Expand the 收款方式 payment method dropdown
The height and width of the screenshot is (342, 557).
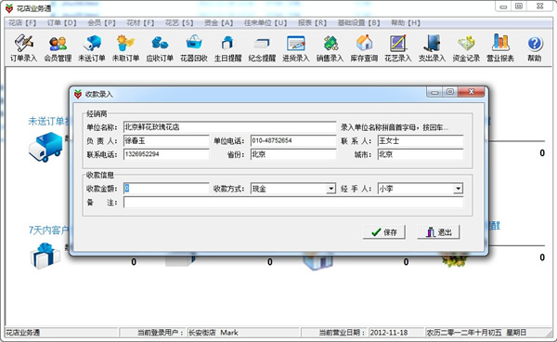[330, 189]
